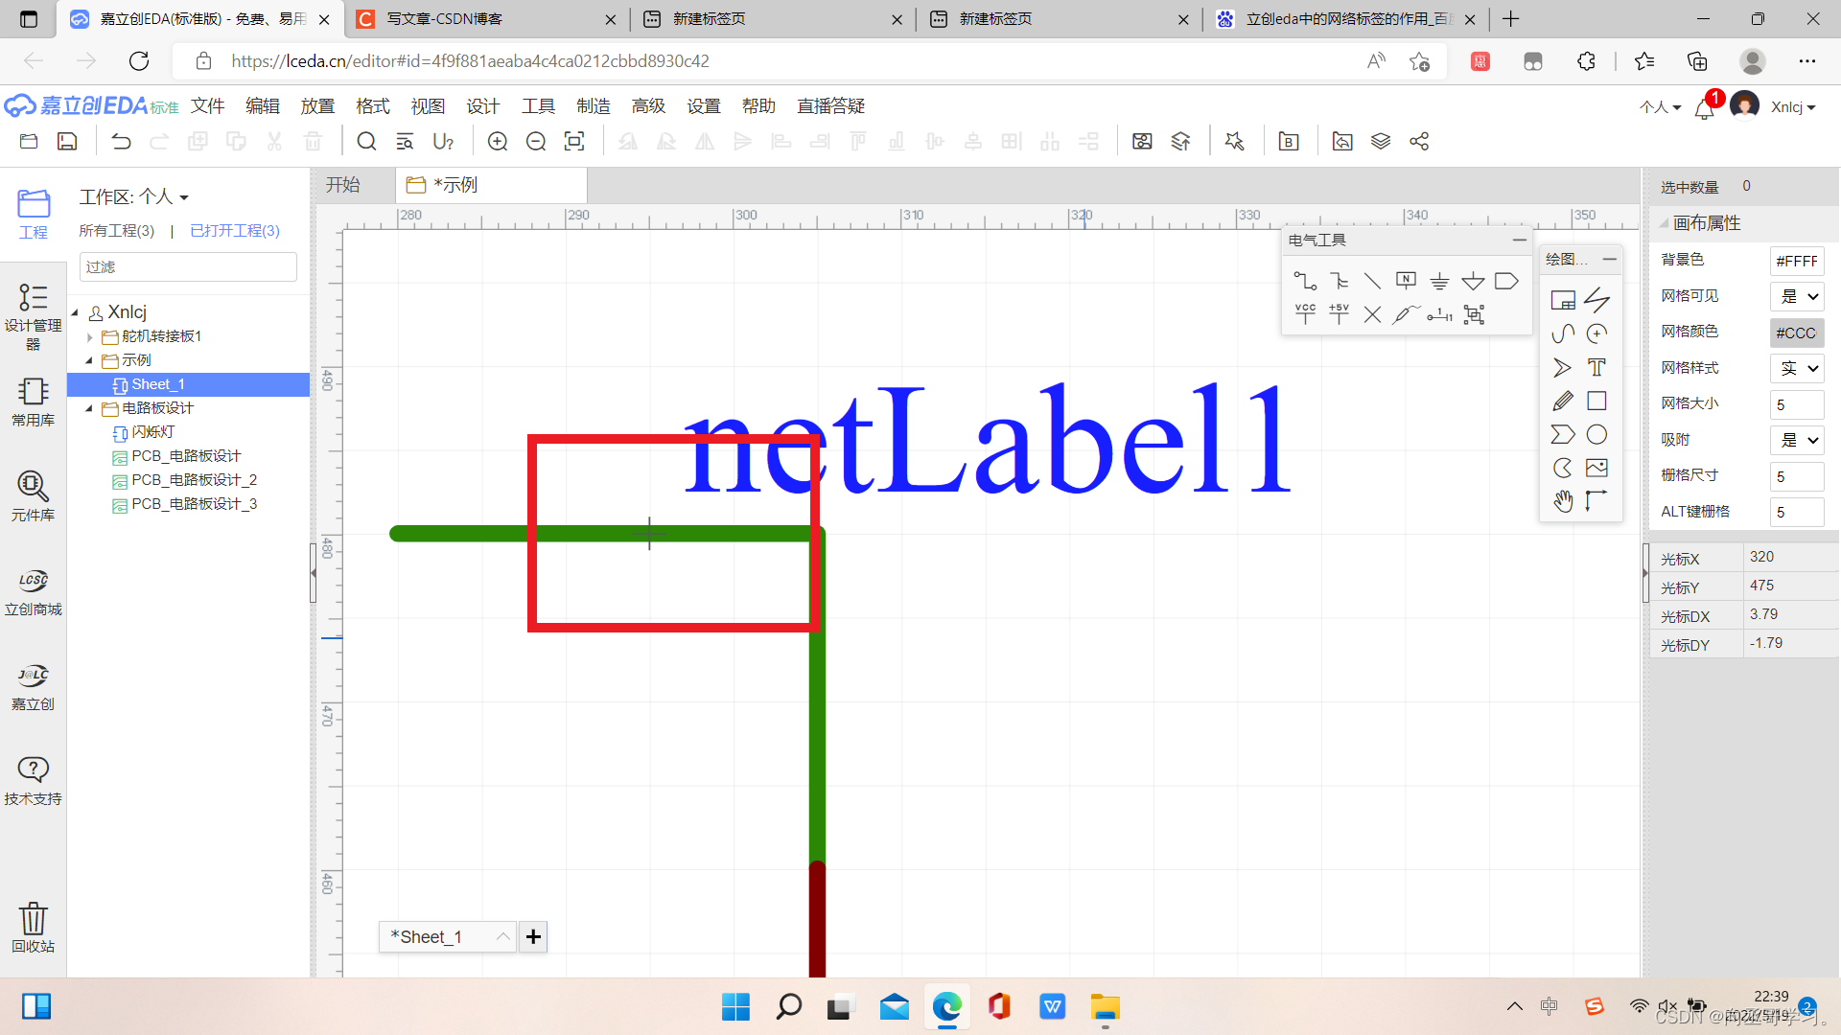The width and height of the screenshot is (1841, 1035).
Task: Click the 网格颜色 #CCC color swatch
Action: (1796, 333)
